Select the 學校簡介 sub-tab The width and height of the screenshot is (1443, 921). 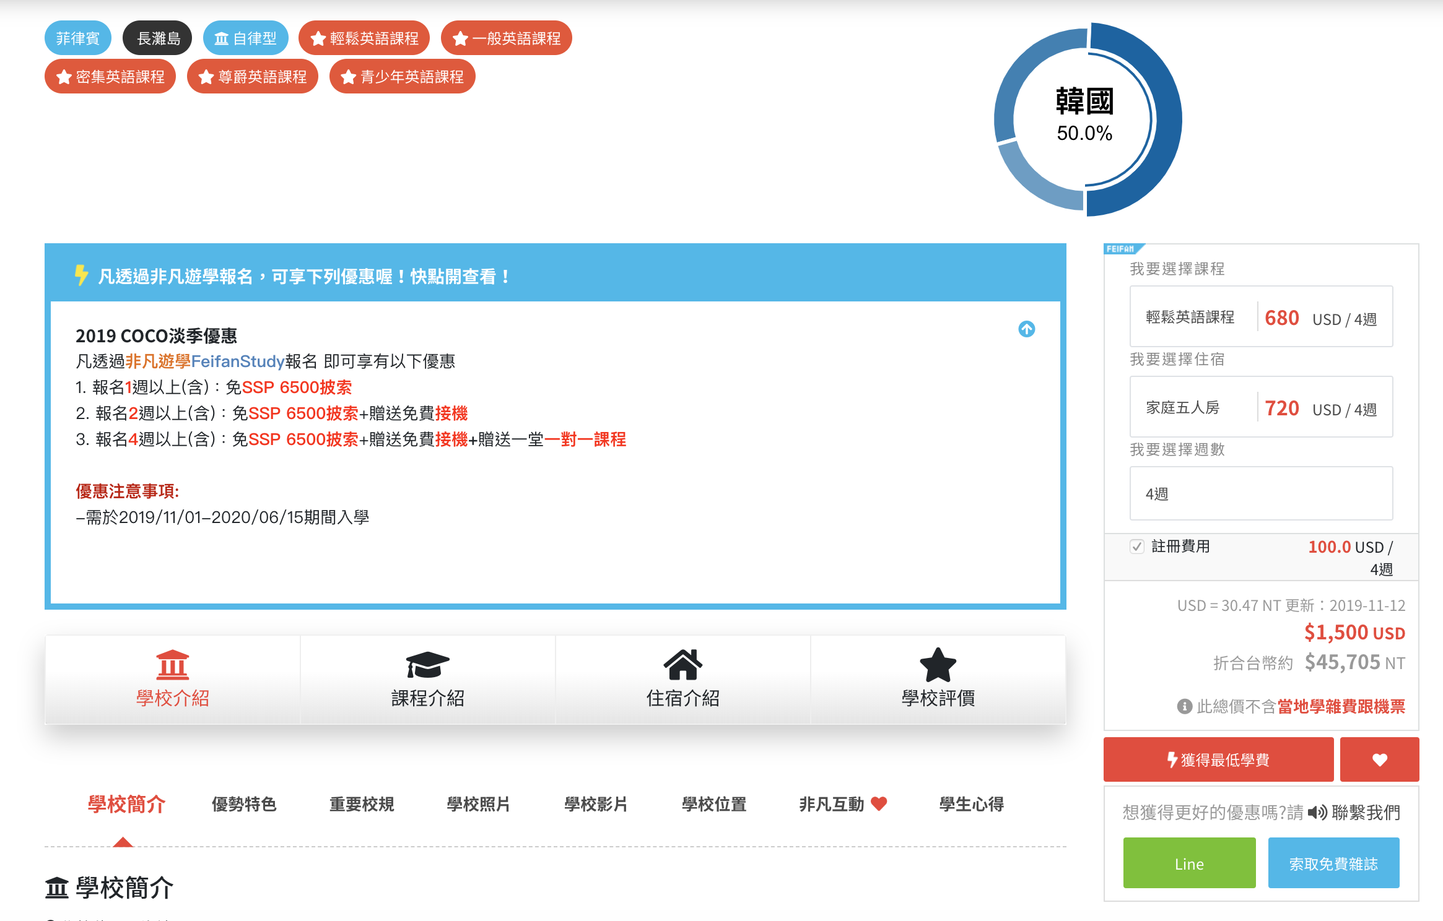(x=126, y=805)
